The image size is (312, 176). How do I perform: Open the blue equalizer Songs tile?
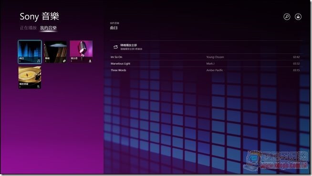pos(30,52)
